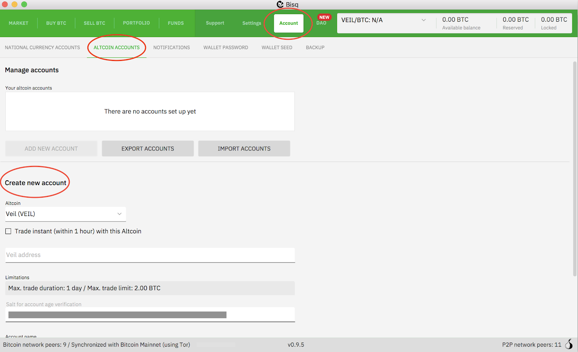
Task: Click the Salt for account age verification field
Action: click(x=150, y=314)
